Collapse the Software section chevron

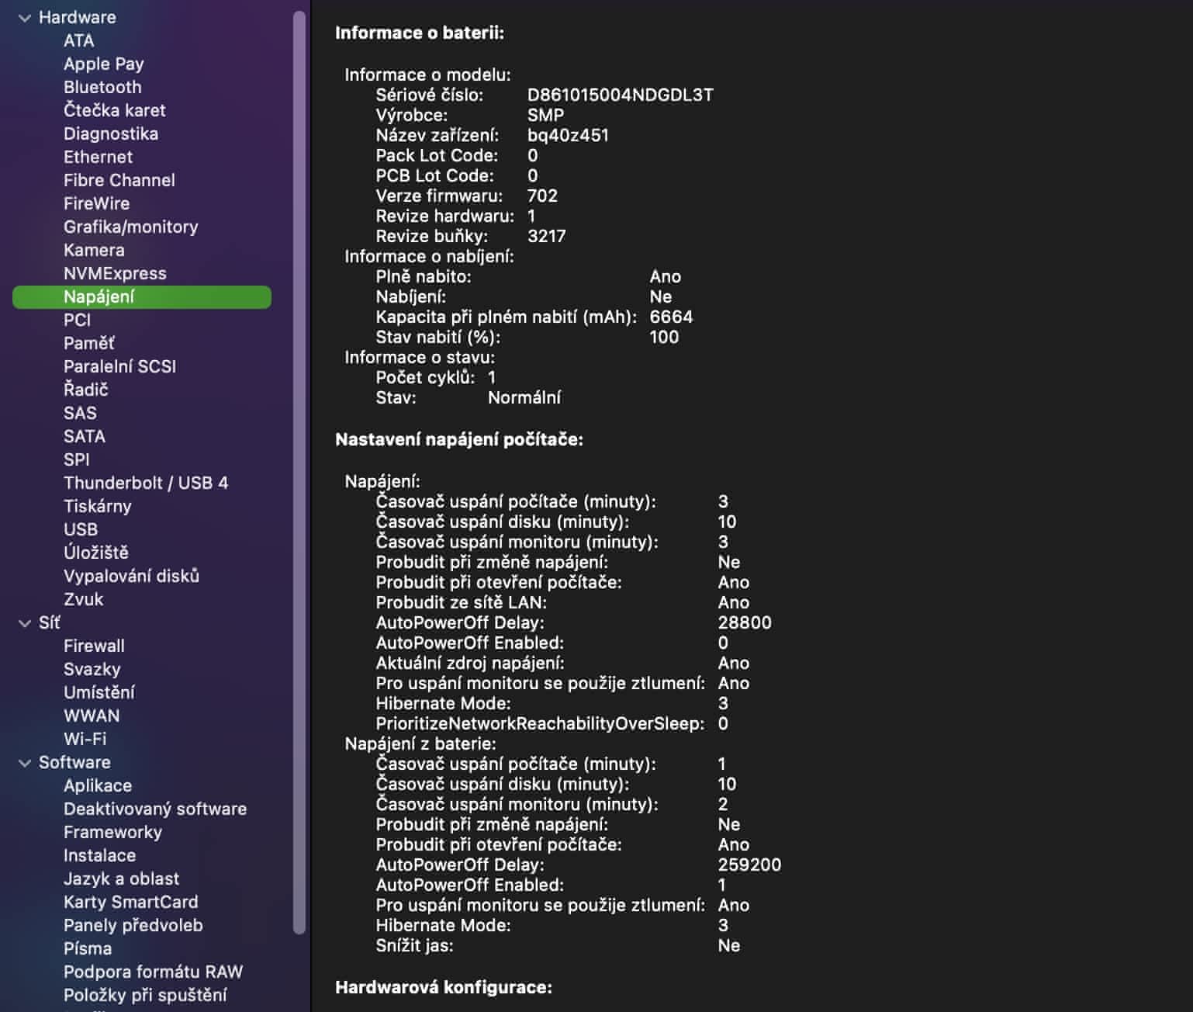(25, 763)
